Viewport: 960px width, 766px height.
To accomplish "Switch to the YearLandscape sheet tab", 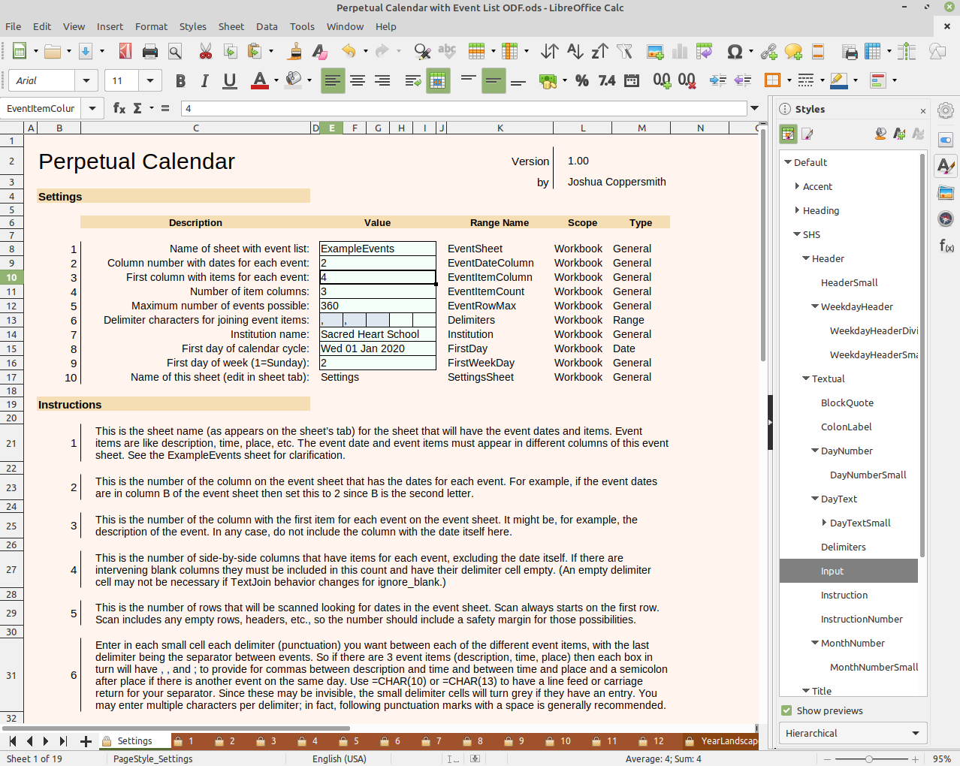I will coord(721,741).
